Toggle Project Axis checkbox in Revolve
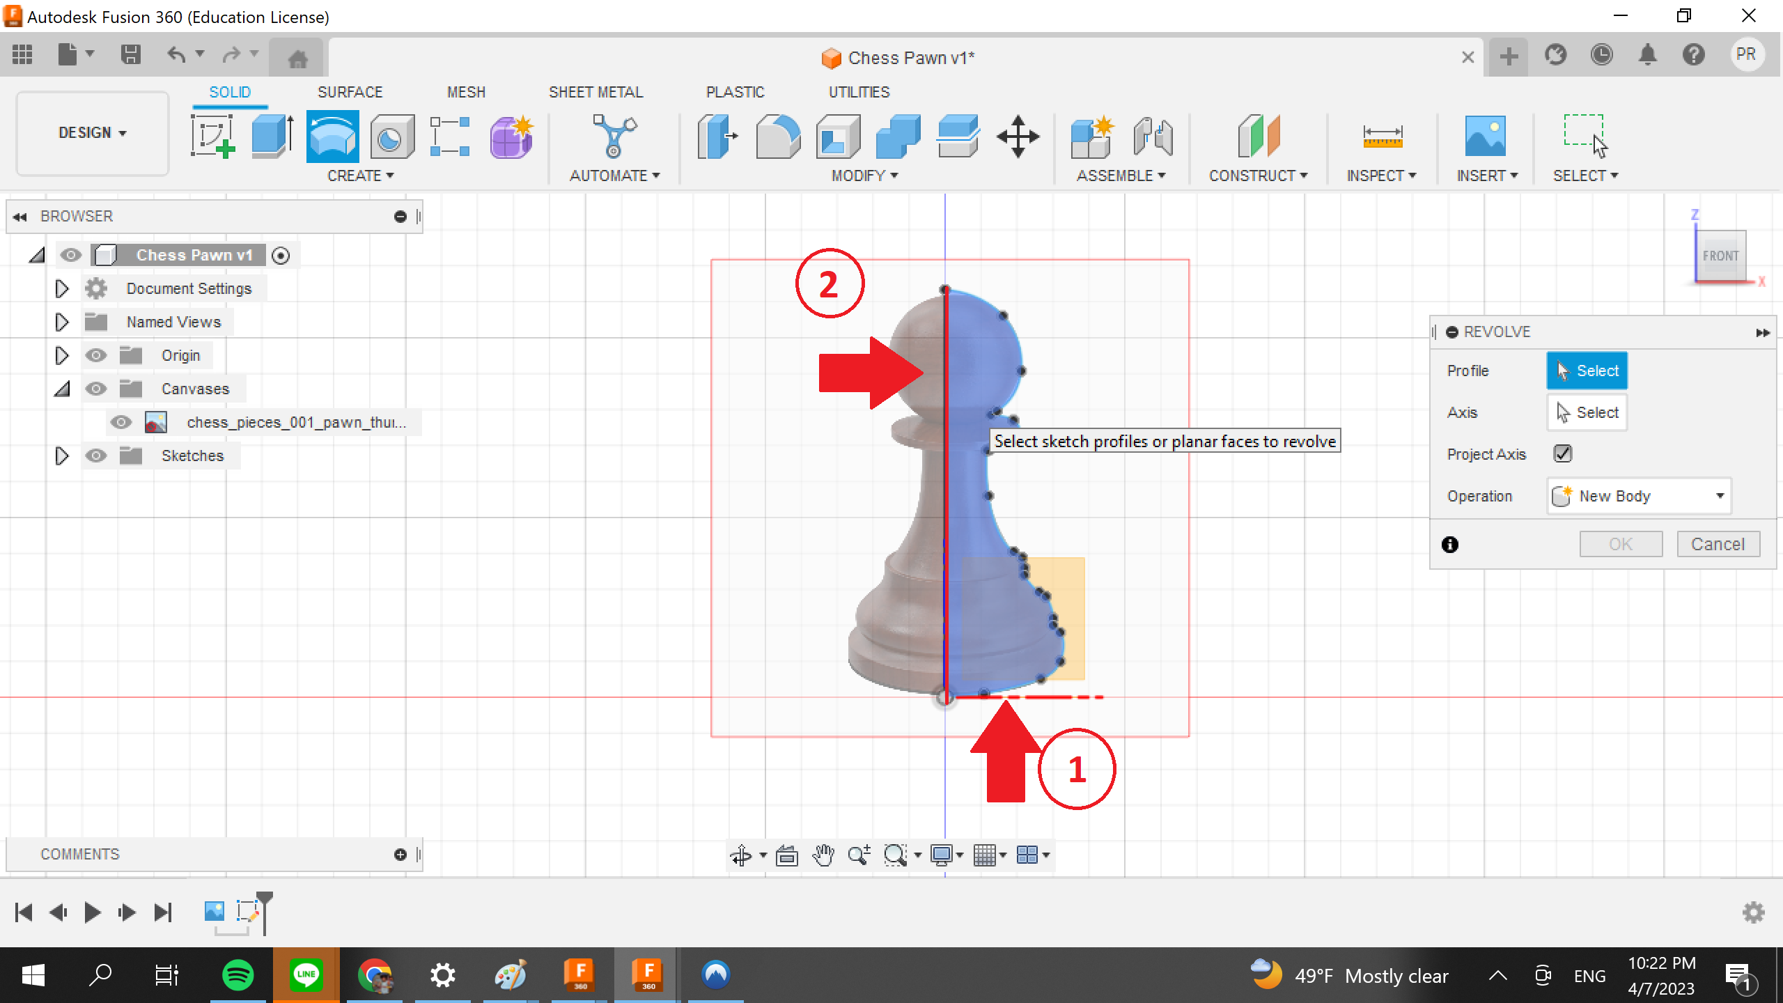1783x1003 pixels. tap(1564, 454)
